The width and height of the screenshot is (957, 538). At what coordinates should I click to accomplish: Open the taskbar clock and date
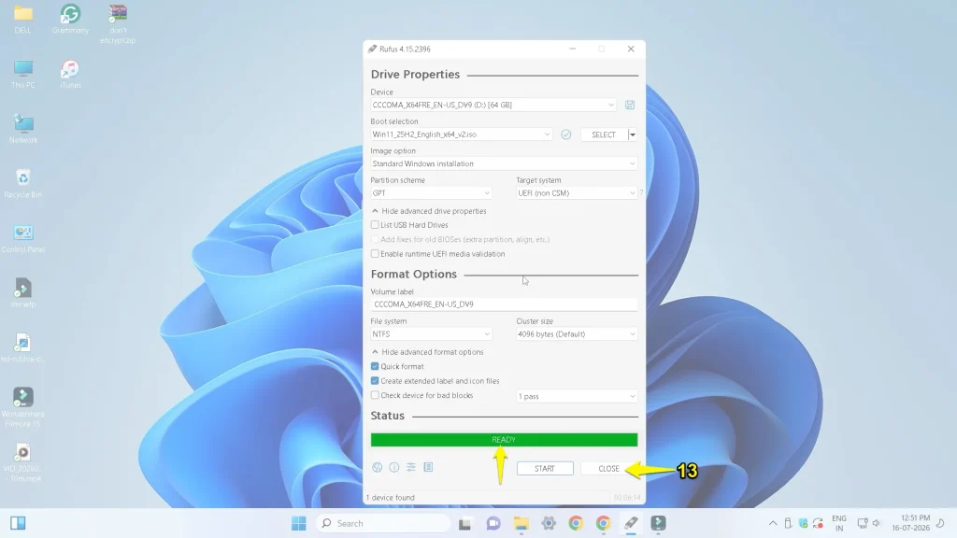point(911,523)
